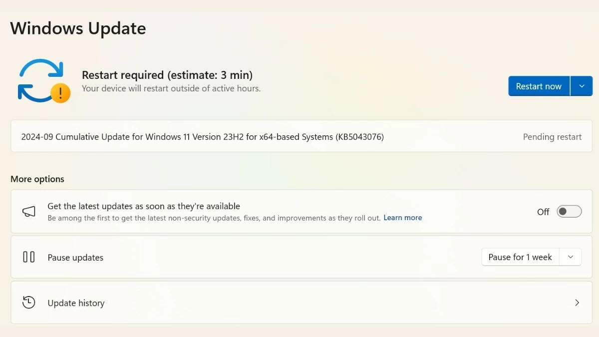
Task: Follow the Learn more link
Action: pos(402,218)
